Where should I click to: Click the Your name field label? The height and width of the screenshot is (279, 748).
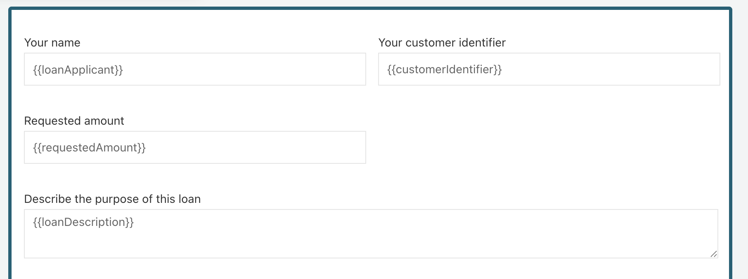[x=52, y=42]
